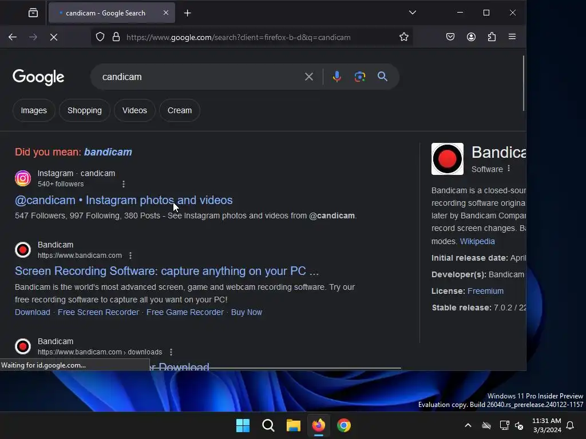The height and width of the screenshot is (439, 586).
Task: Switch to Images results filter
Action: [34, 110]
